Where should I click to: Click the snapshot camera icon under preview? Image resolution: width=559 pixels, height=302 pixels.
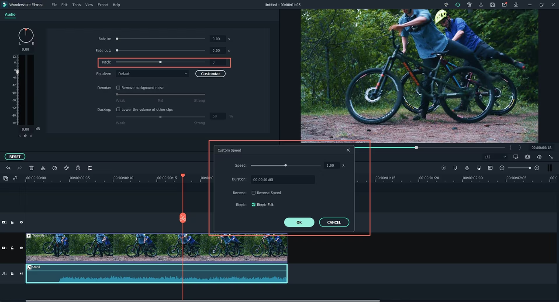pos(528,157)
